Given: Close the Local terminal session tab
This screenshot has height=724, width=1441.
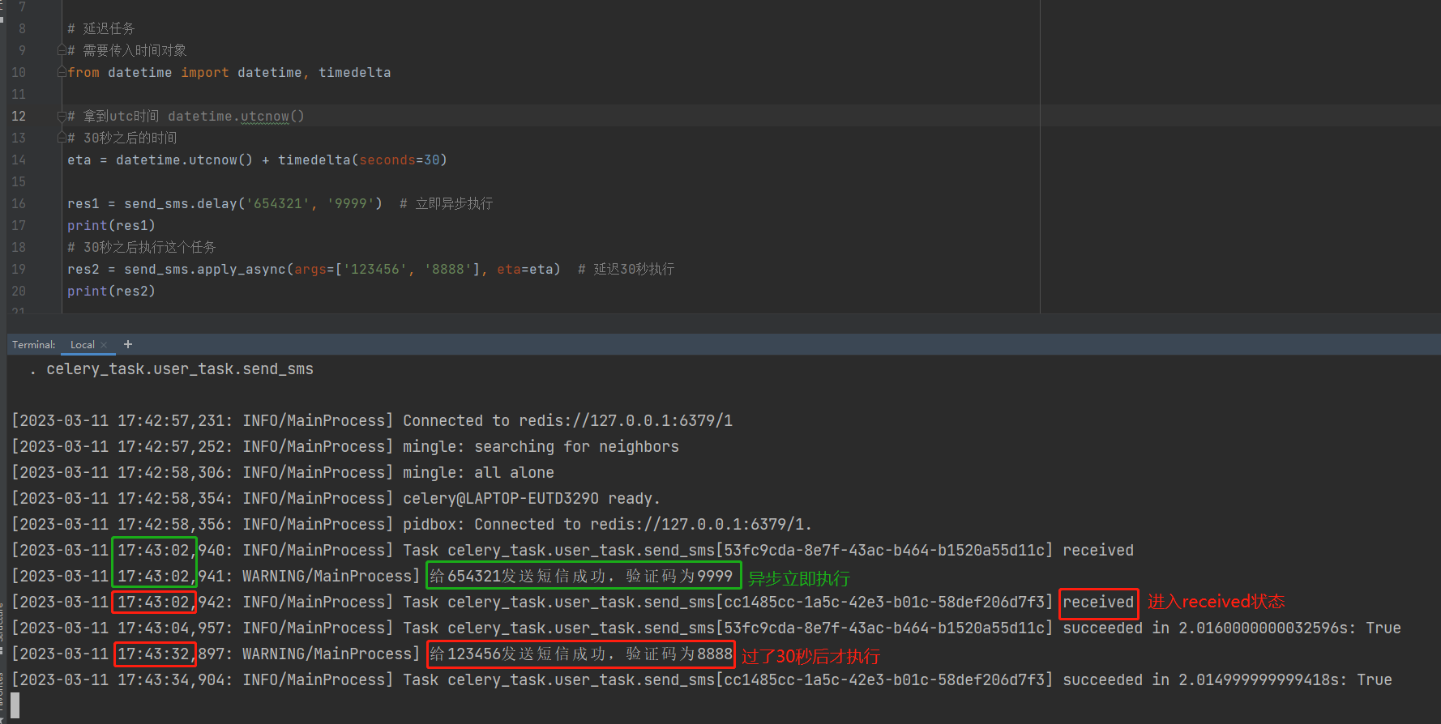Looking at the screenshot, I should click(x=104, y=345).
